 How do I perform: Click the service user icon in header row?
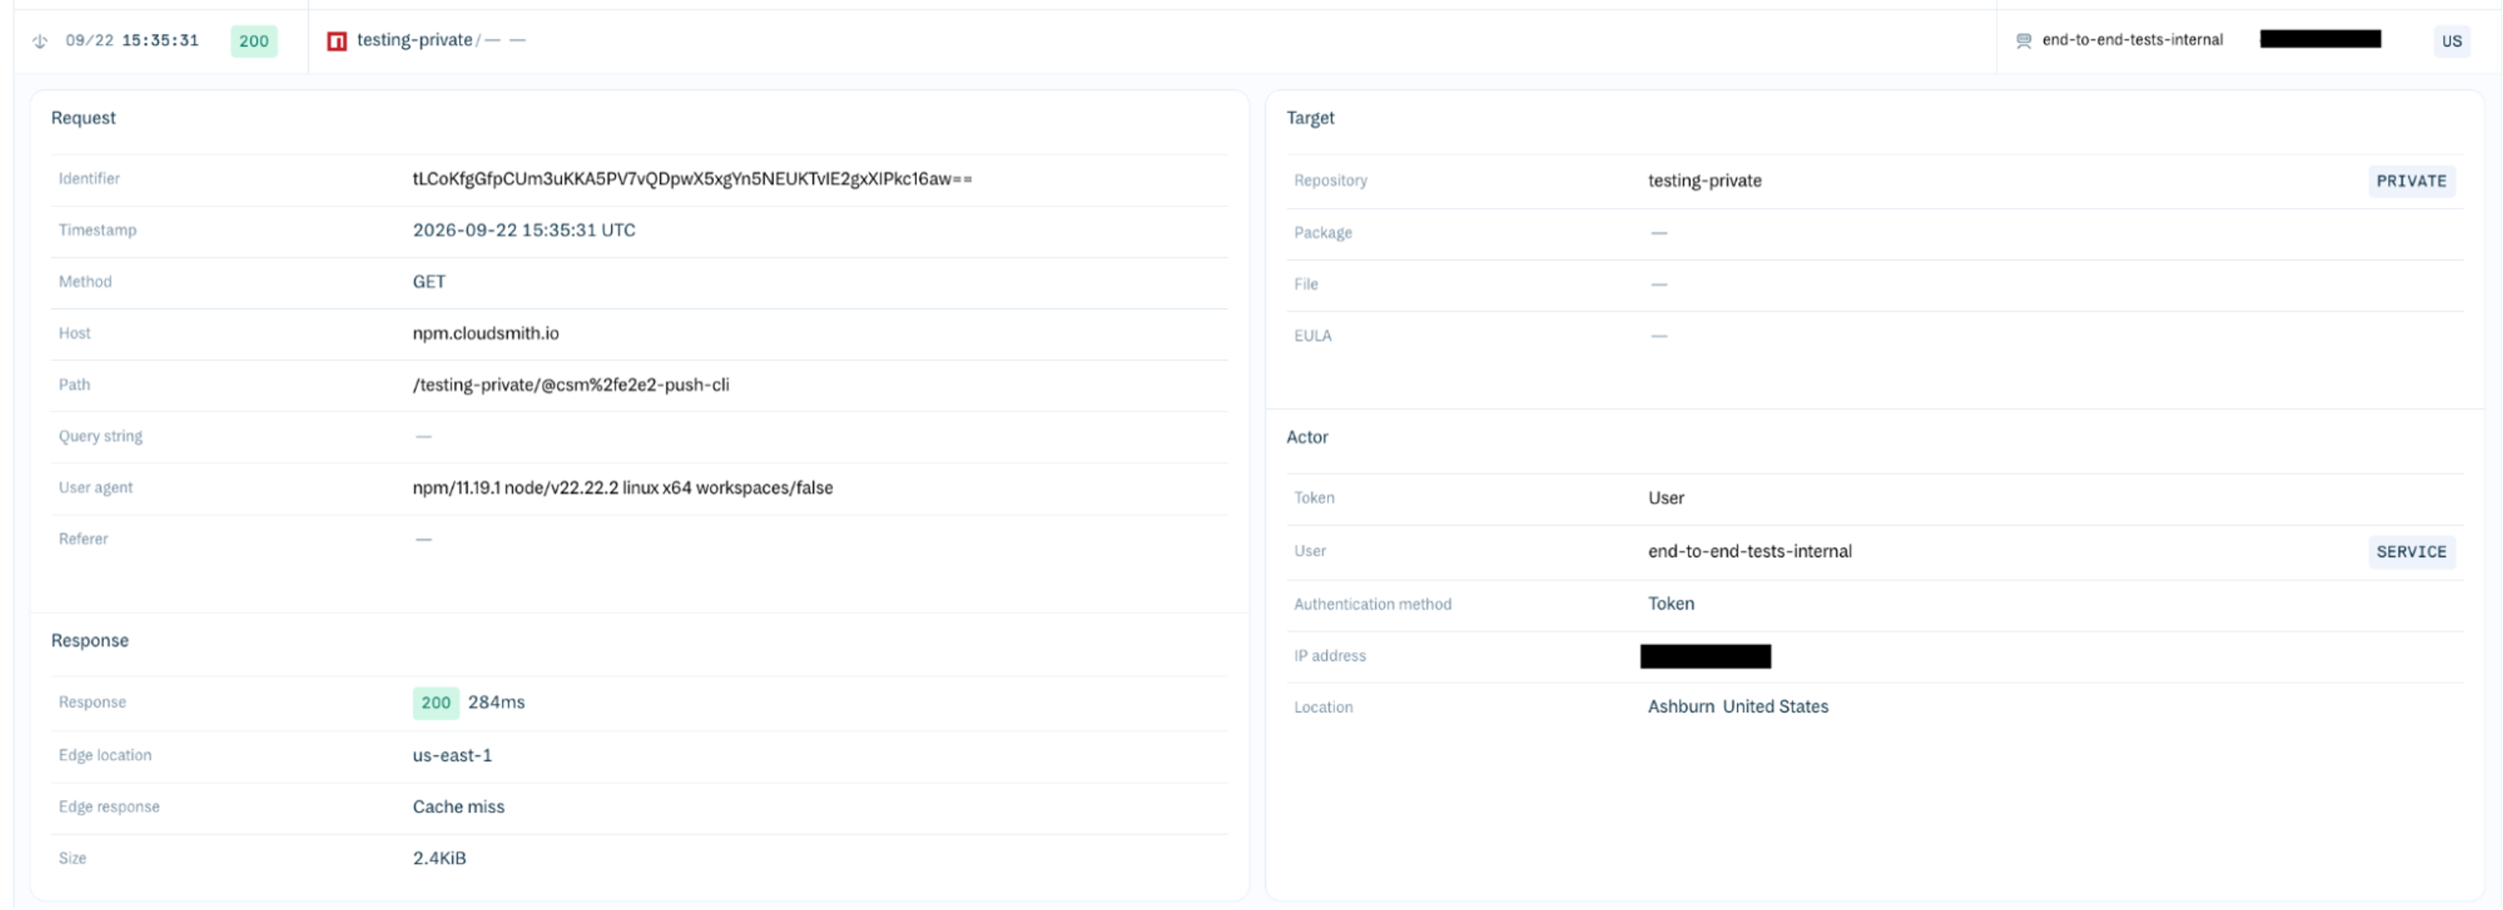[2024, 41]
